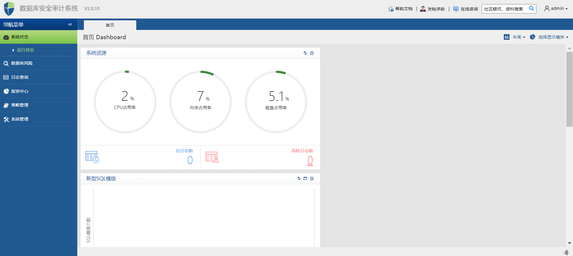Screen dimensions: 573x256
Task: Click the 帮助文档 globe icon
Action: click(391, 9)
